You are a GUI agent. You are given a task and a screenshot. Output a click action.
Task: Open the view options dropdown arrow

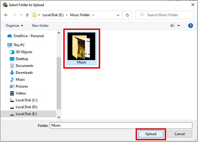pyautogui.click(x=179, y=26)
